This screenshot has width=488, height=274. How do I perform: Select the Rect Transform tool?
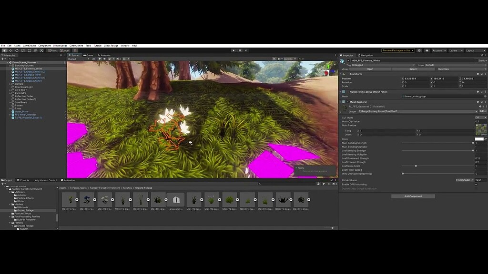pos(29,50)
